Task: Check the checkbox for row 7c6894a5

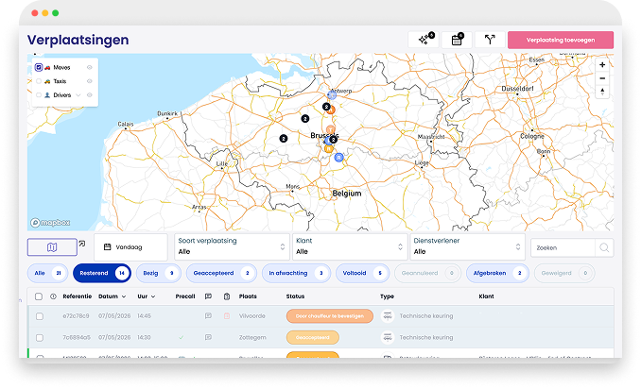Action: click(x=40, y=338)
